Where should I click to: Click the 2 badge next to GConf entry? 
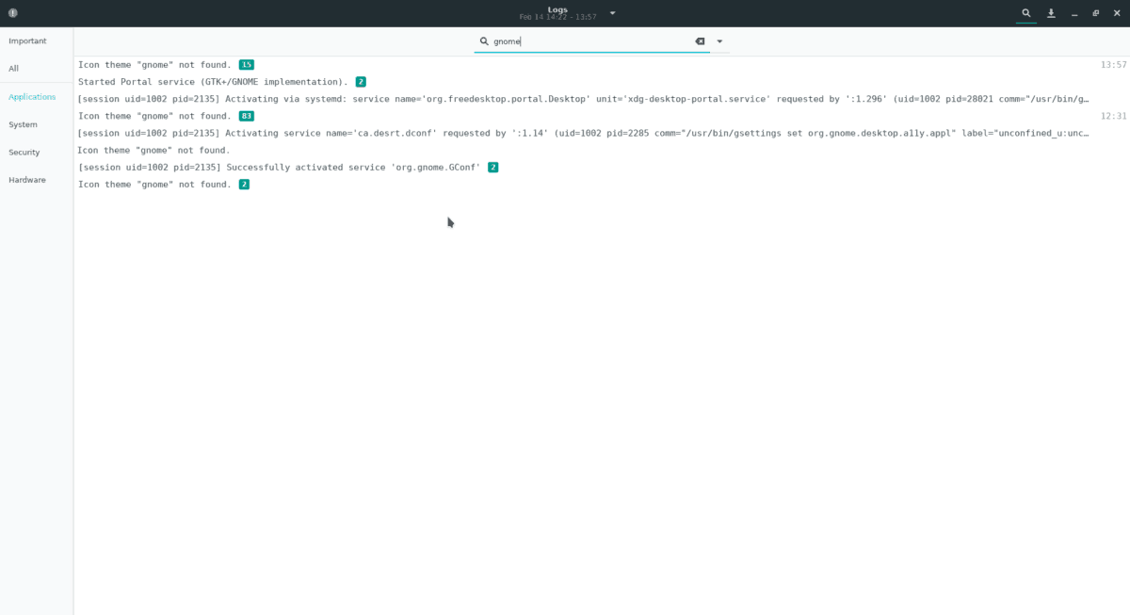click(x=492, y=167)
